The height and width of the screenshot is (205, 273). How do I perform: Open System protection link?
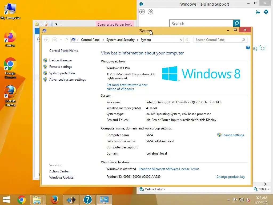[x=62, y=73]
